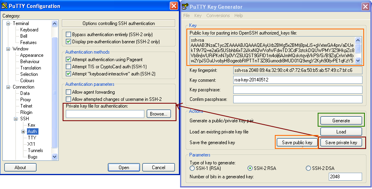
Task: Select Keyboard in Category tree
Action: point(29,30)
